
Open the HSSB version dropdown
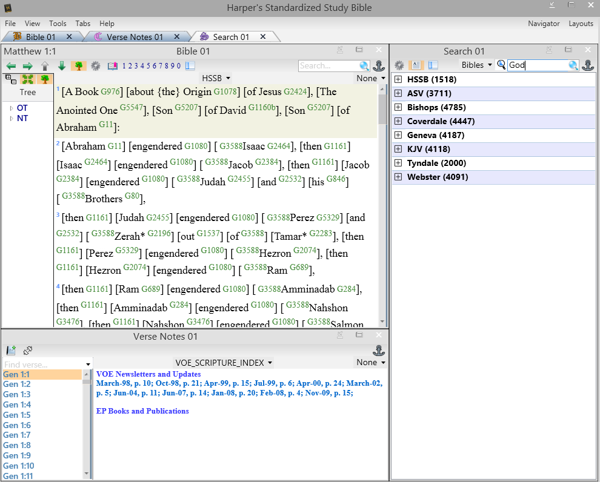216,78
